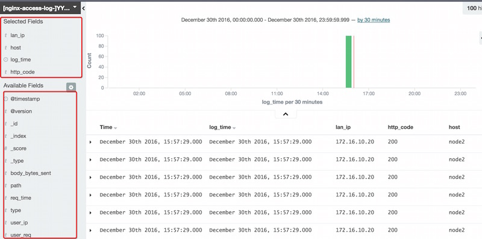Expand the sixth log row

(90, 231)
